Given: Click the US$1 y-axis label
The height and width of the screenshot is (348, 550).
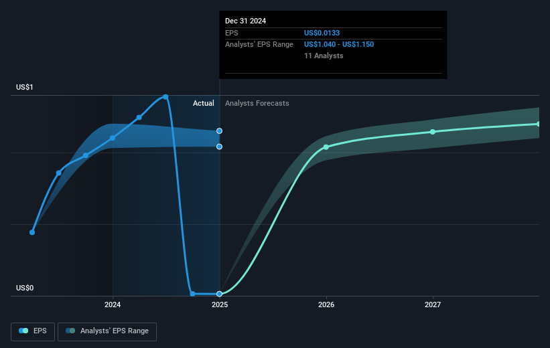Looking at the screenshot, I should pos(25,87).
